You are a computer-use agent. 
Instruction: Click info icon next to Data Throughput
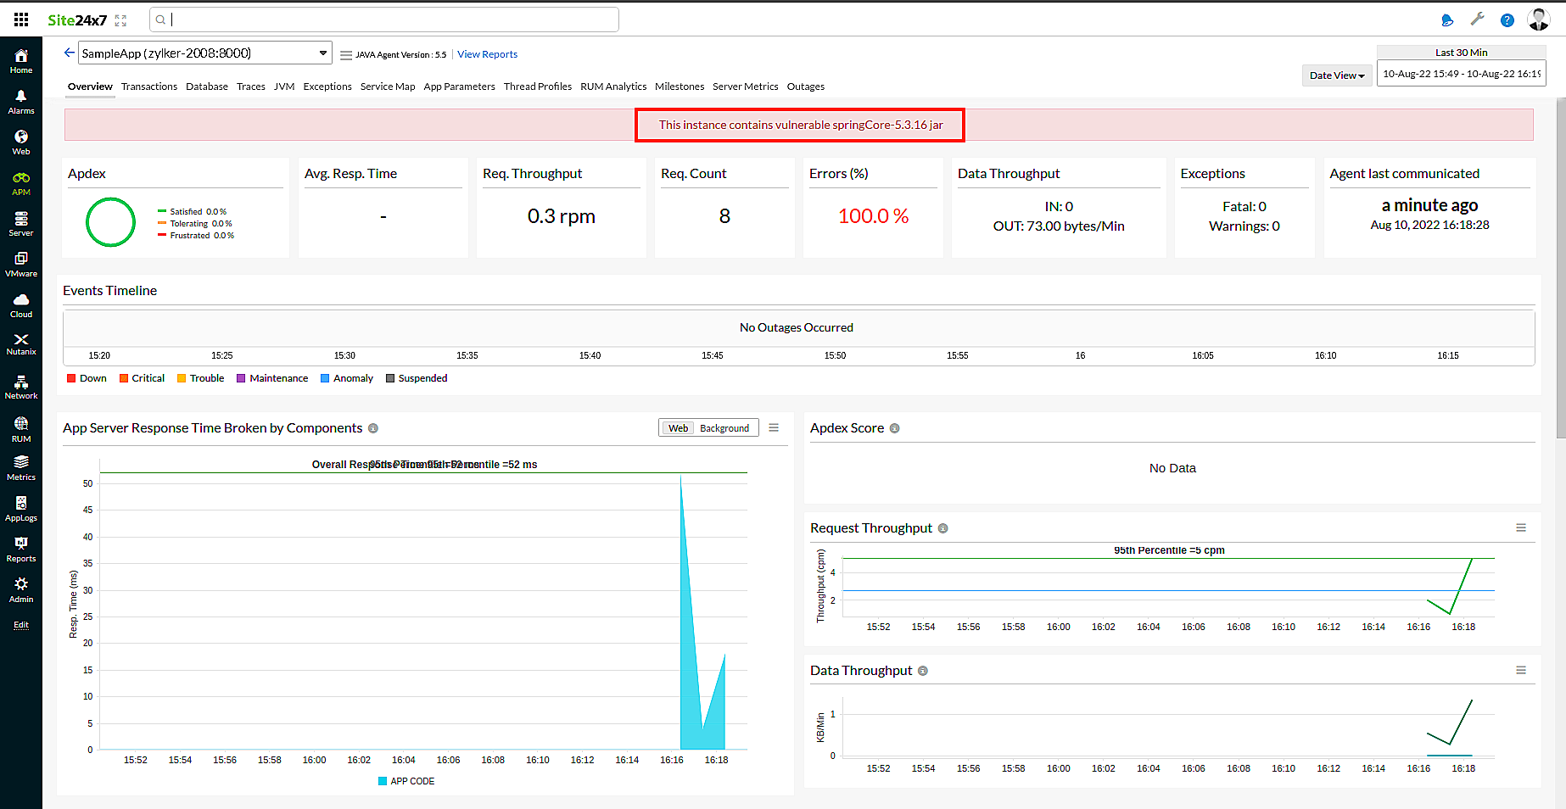[923, 672]
